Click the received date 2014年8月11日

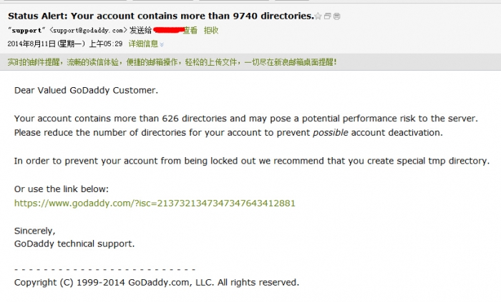[31, 44]
